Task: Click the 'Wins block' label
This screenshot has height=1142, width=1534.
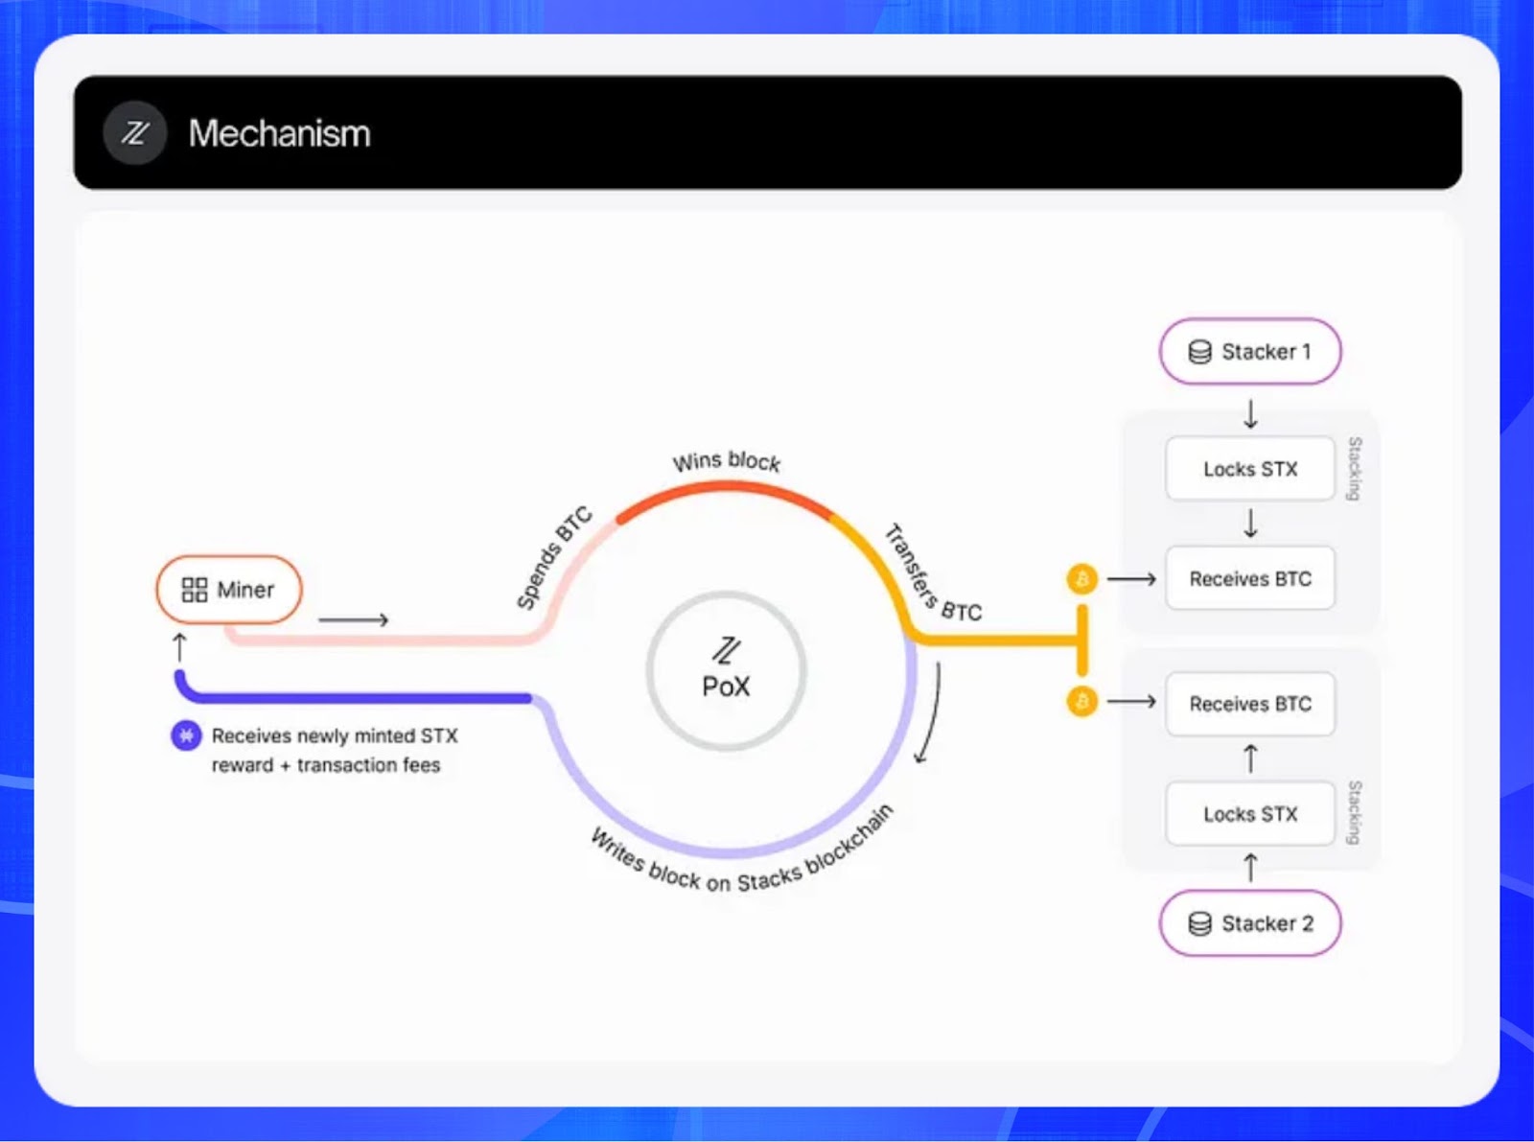Action: tap(726, 461)
